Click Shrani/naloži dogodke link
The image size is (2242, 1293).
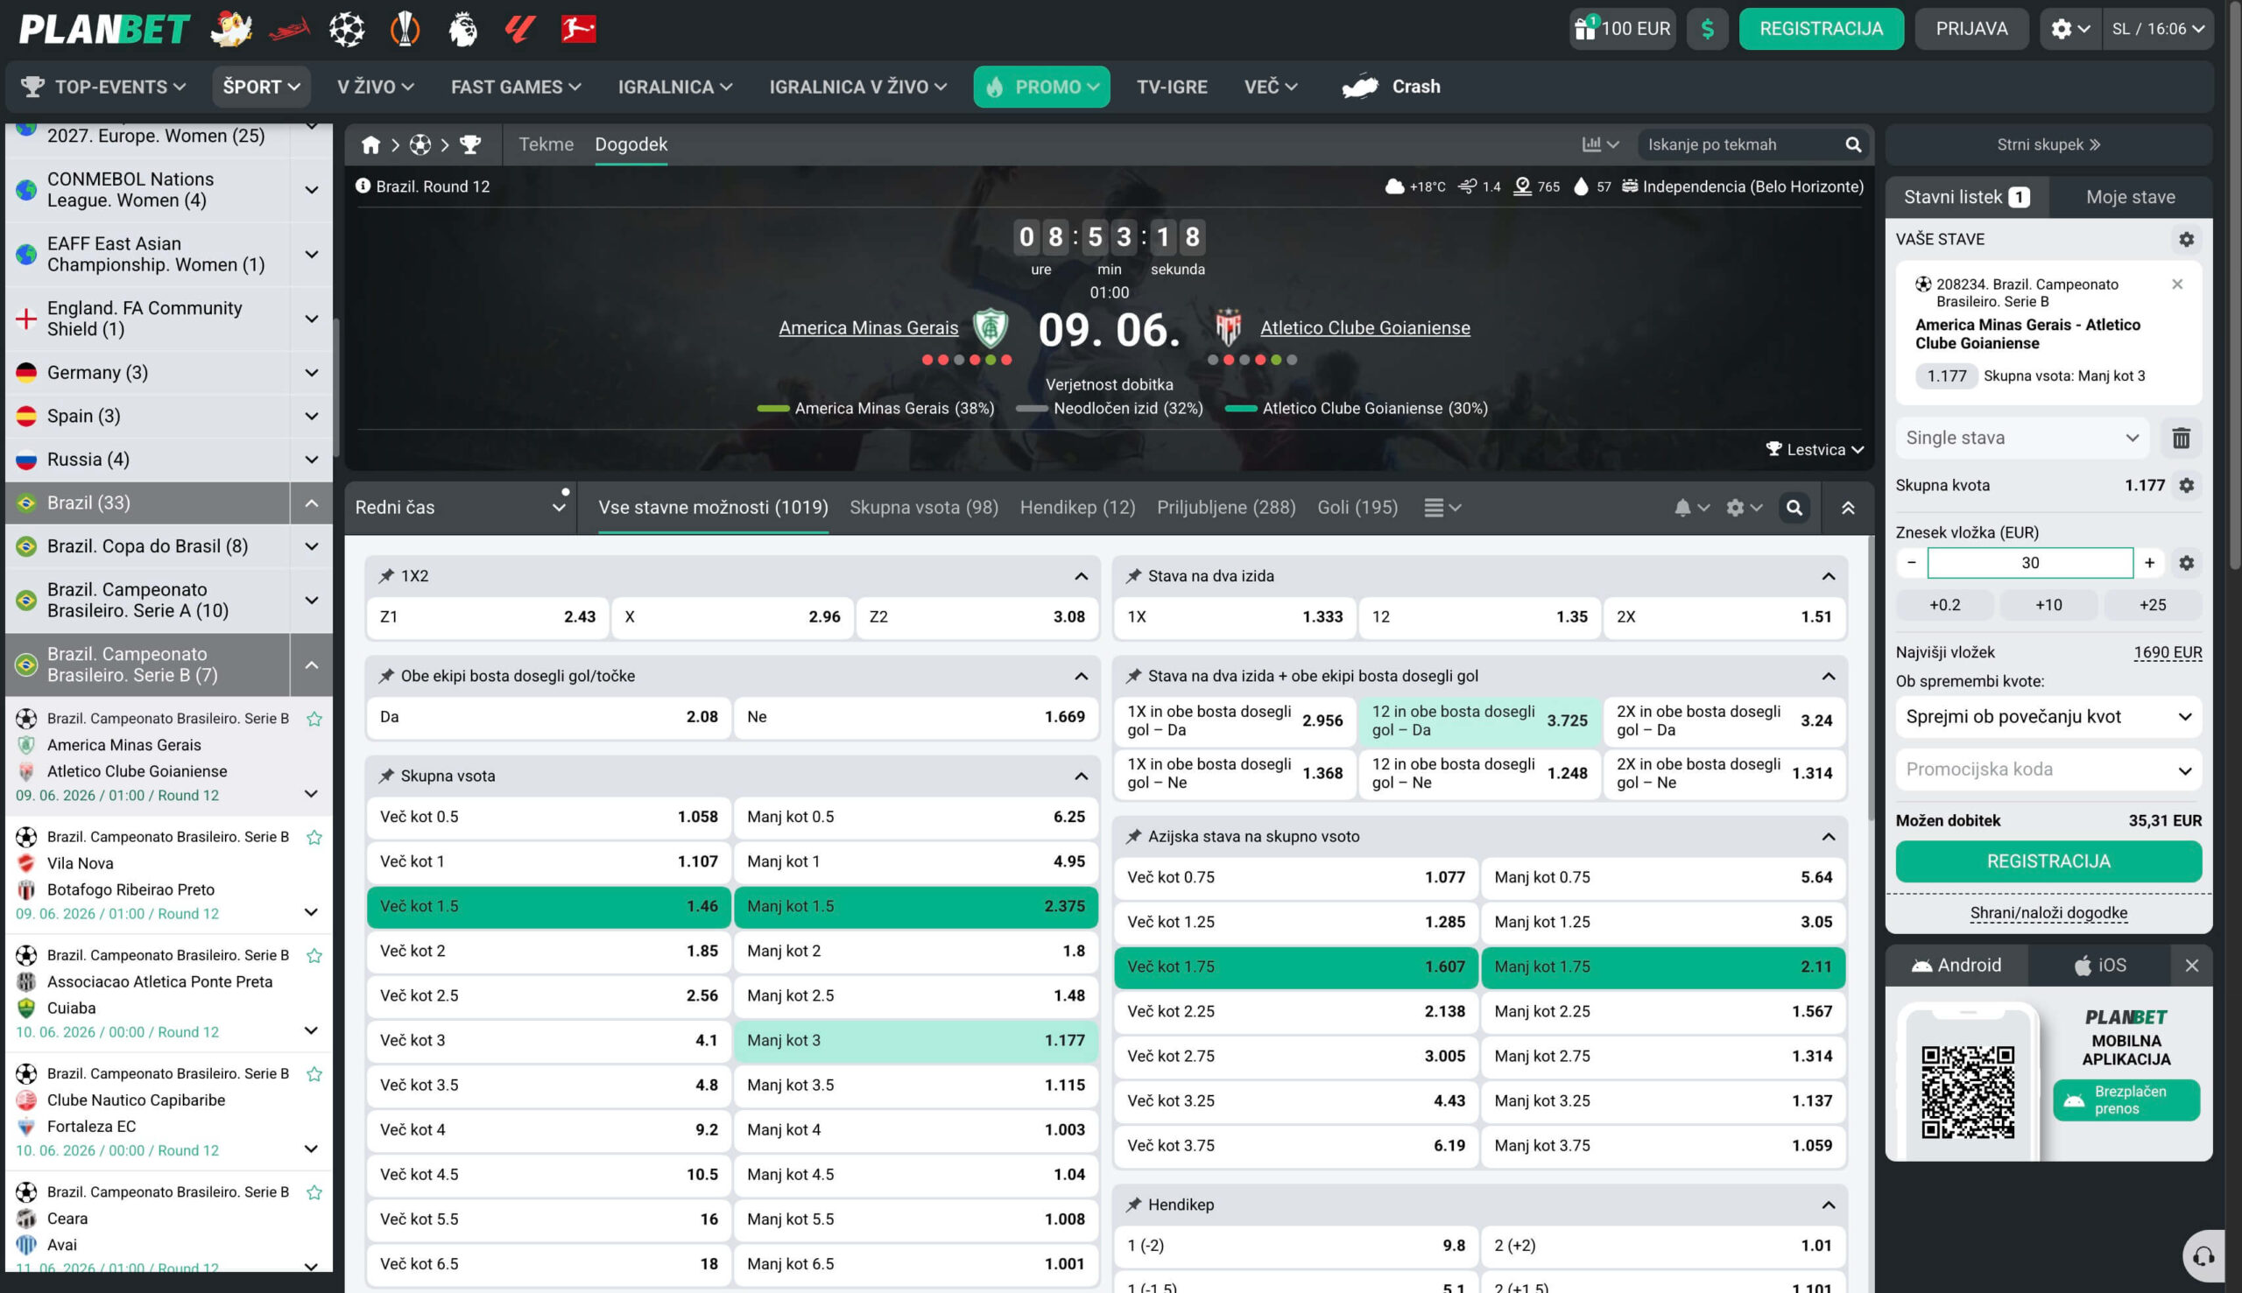(x=2048, y=913)
